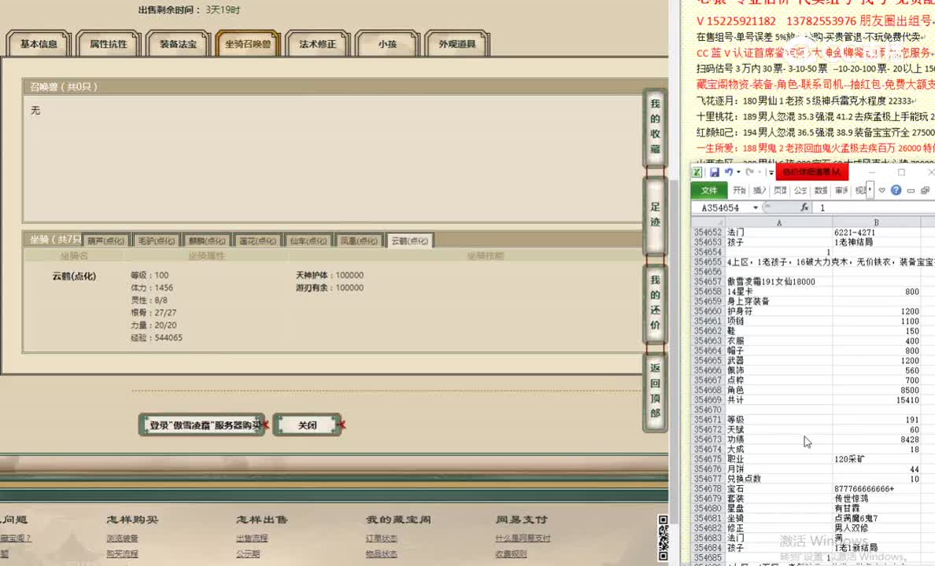The height and width of the screenshot is (566, 935).
Task: Click the Excel workbook restore window icon
Action: pos(925,191)
